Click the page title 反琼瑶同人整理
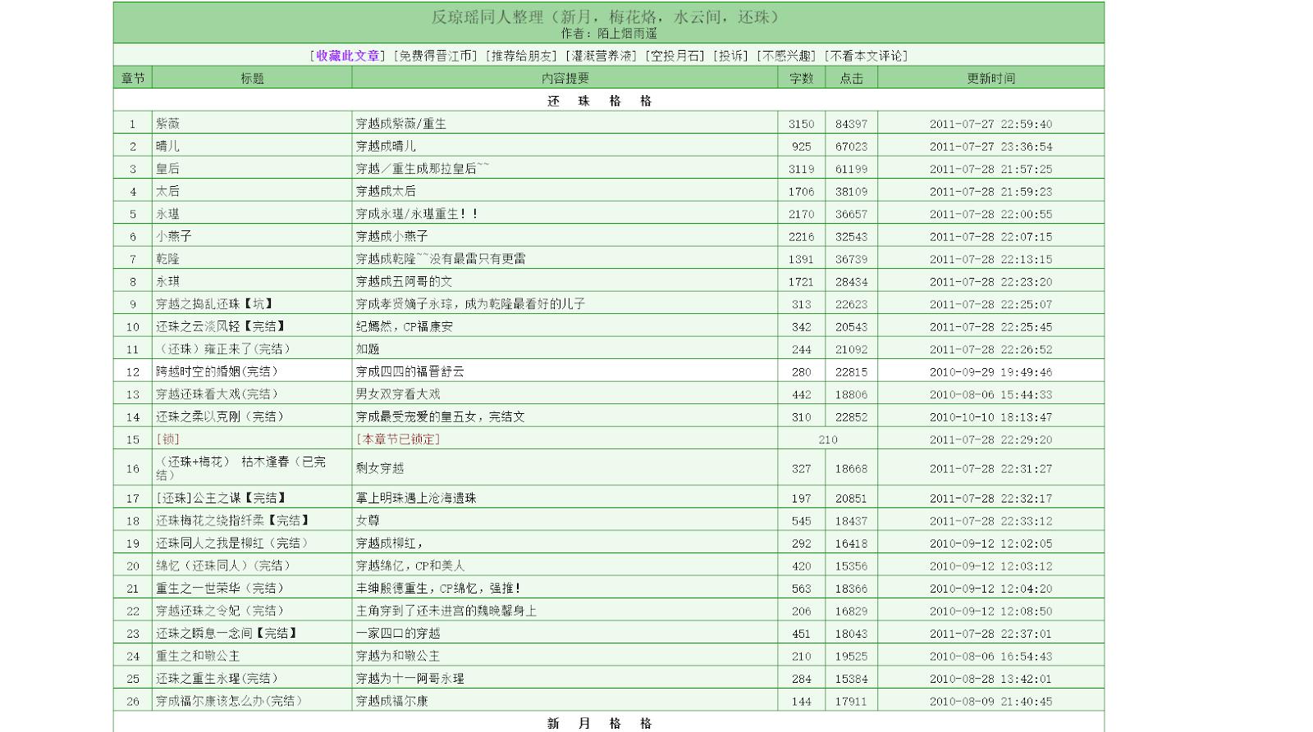Screen dimensions: 1313x732 click(607, 16)
